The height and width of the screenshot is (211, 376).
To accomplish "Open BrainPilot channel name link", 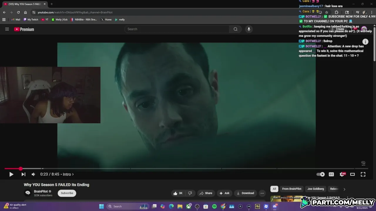I will pyautogui.click(x=41, y=191).
